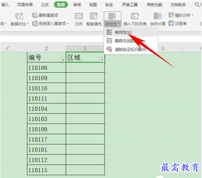Select column E header
Image resolution: width=202 pixels, height=178 pixels.
pos(85,49)
